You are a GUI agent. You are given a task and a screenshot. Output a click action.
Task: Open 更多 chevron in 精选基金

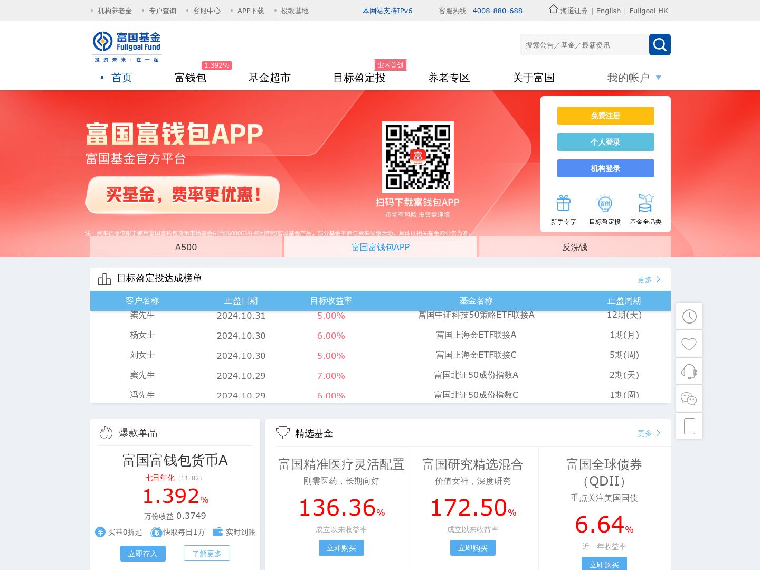[x=658, y=433]
